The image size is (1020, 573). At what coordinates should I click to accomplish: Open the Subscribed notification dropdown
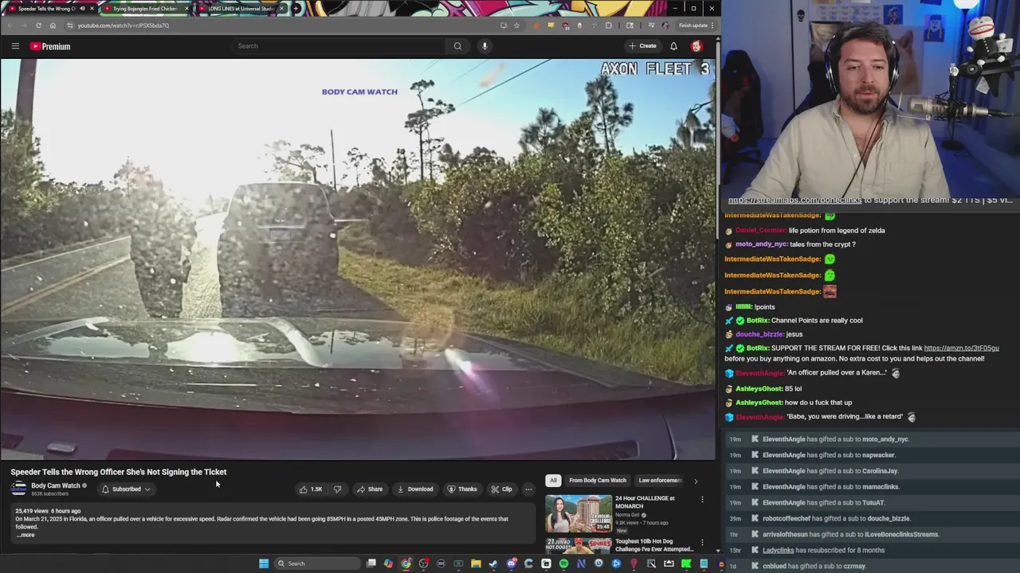click(127, 489)
